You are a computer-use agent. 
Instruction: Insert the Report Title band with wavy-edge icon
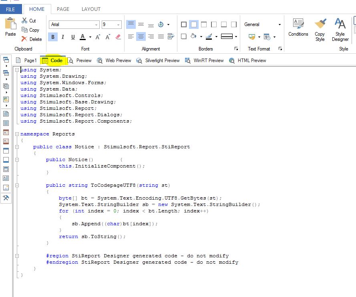coord(6,113)
